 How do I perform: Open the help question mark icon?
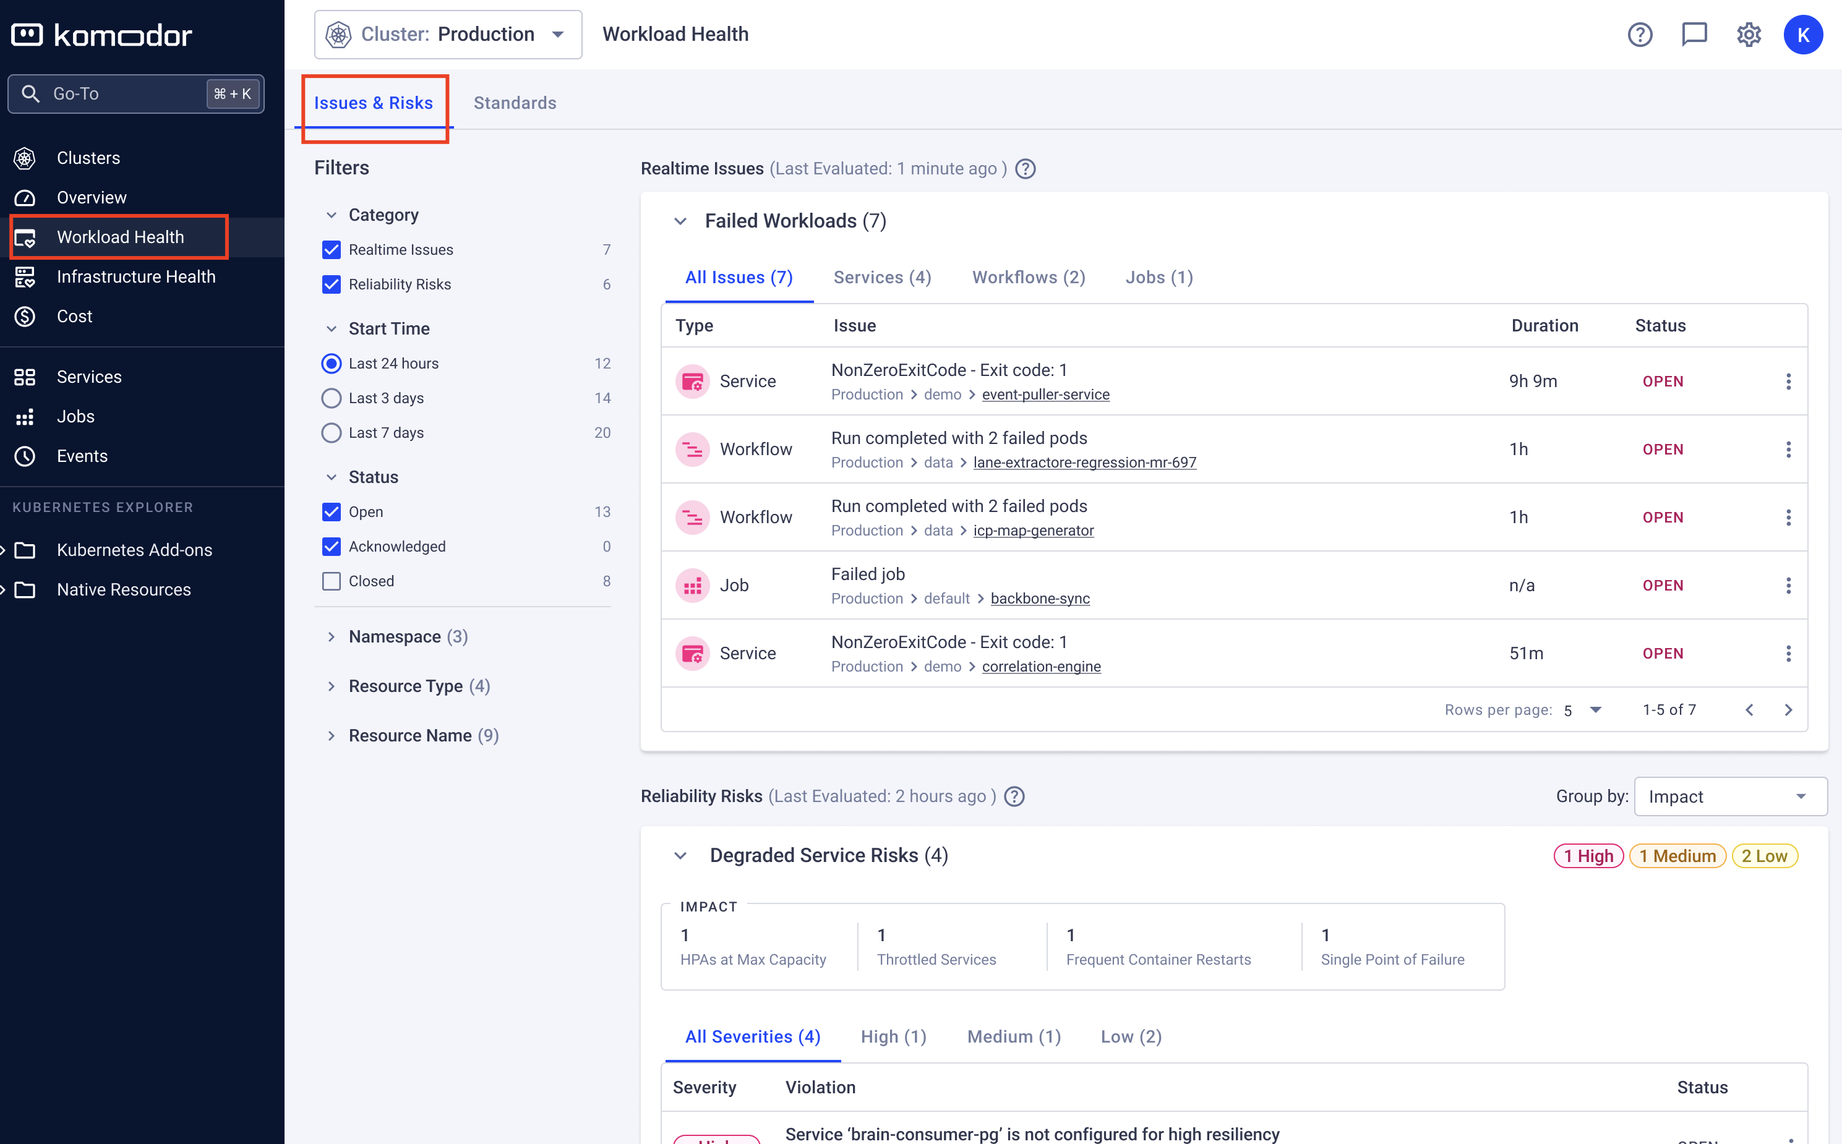(x=1639, y=34)
